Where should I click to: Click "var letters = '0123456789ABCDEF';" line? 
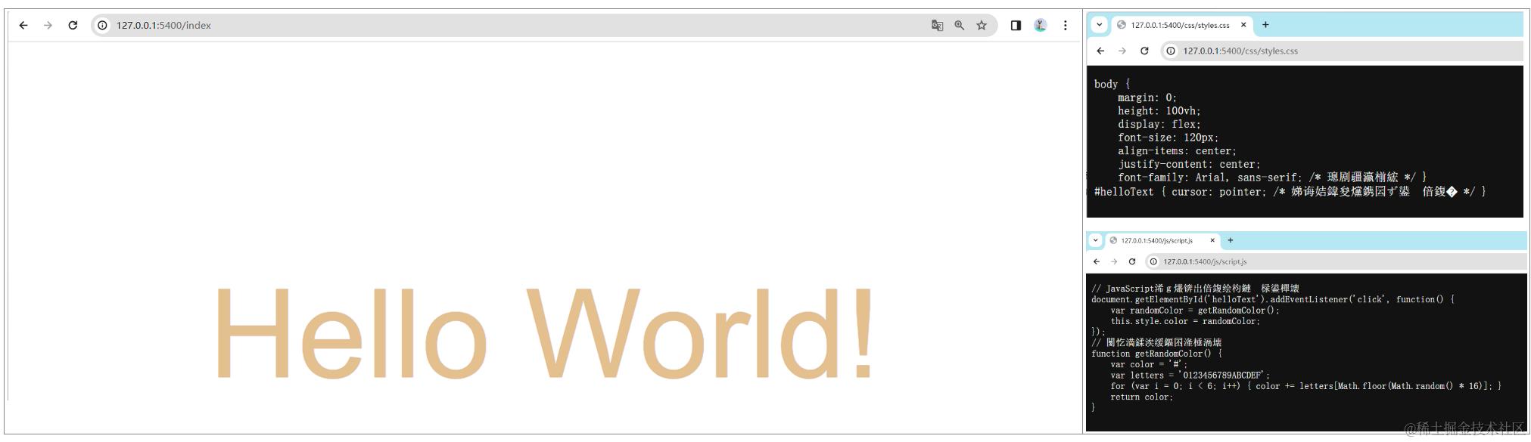1190,376
